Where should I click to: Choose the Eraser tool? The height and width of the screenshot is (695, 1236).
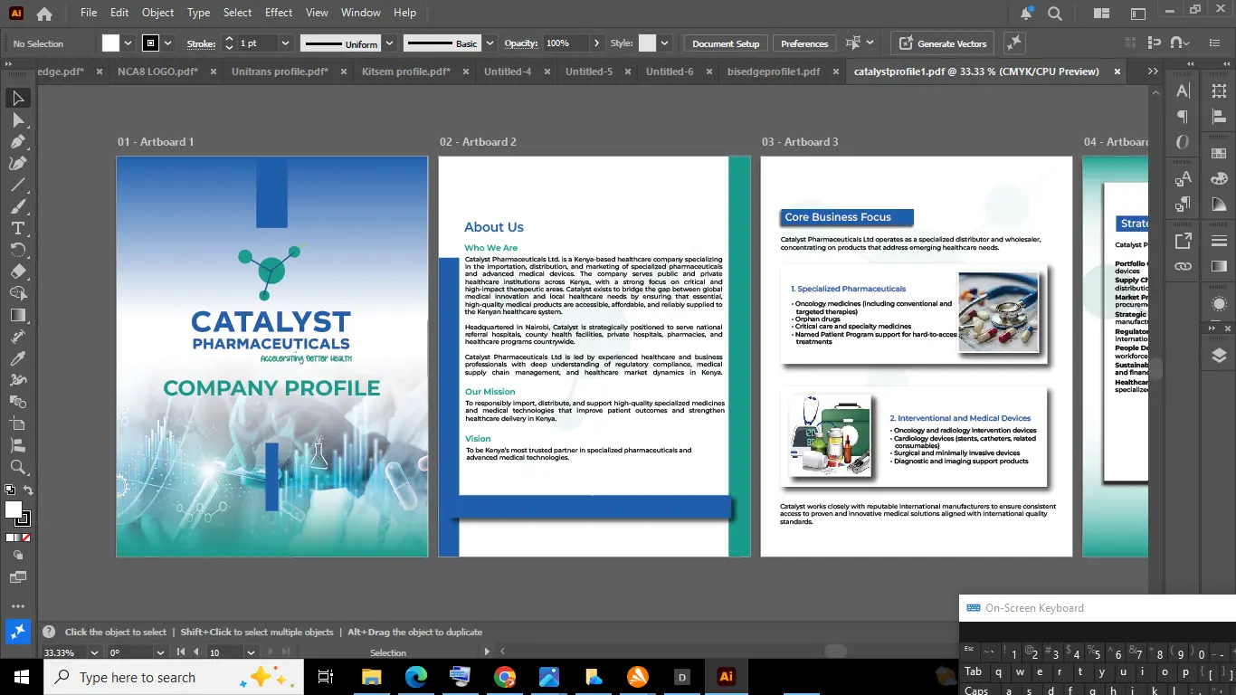(18, 271)
